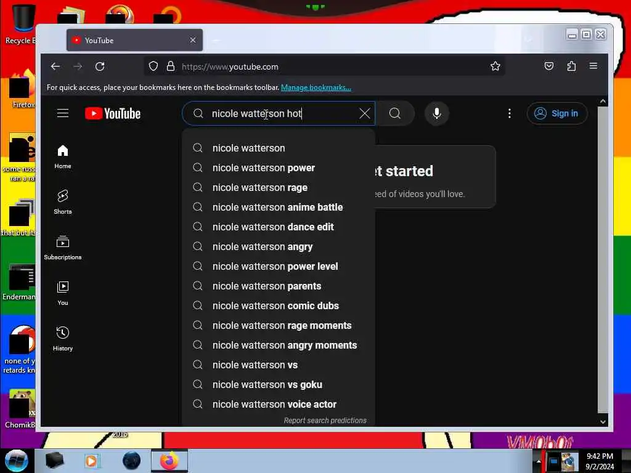Click the Sign in button

click(557, 113)
